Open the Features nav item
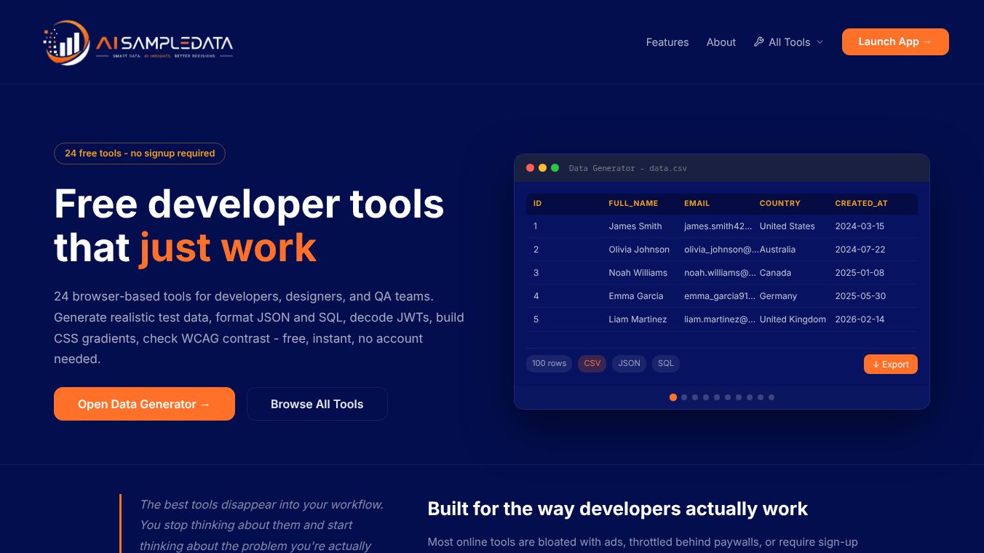 pyautogui.click(x=667, y=42)
